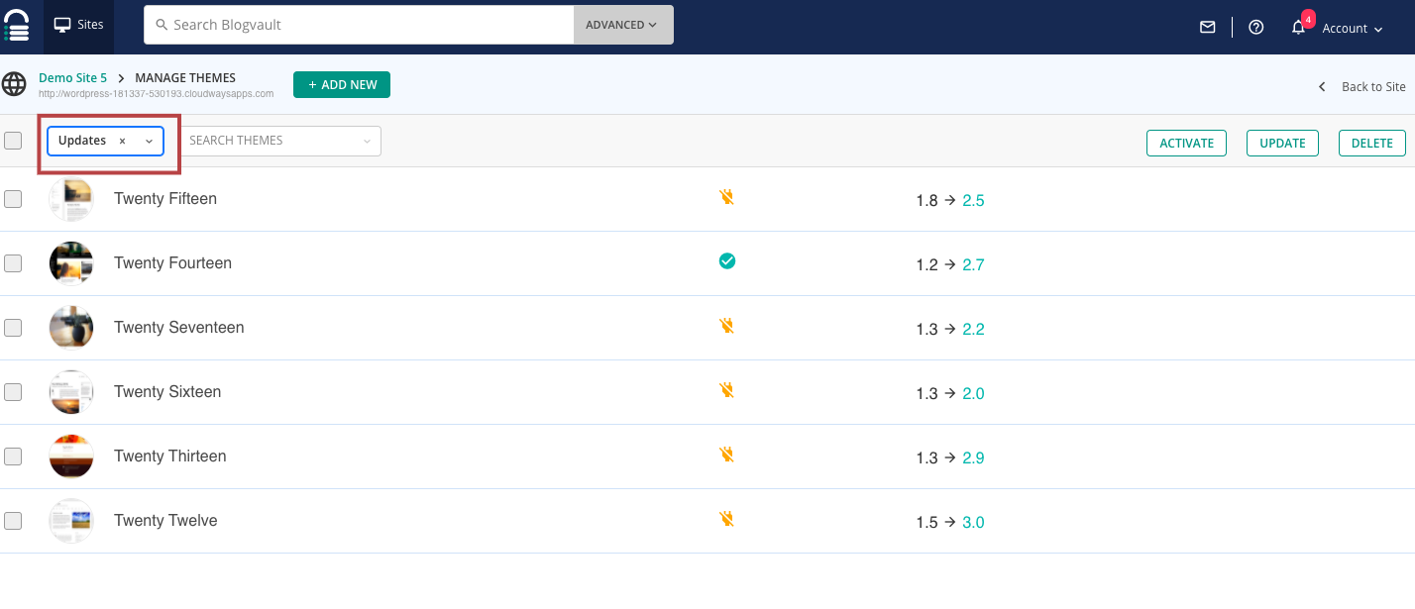
Task: Click the site URL under Demo Site 5
Action: point(156,94)
